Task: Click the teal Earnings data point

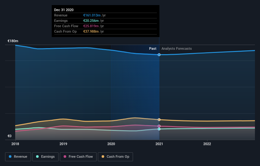Action: pyautogui.click(x=159, y=129)
